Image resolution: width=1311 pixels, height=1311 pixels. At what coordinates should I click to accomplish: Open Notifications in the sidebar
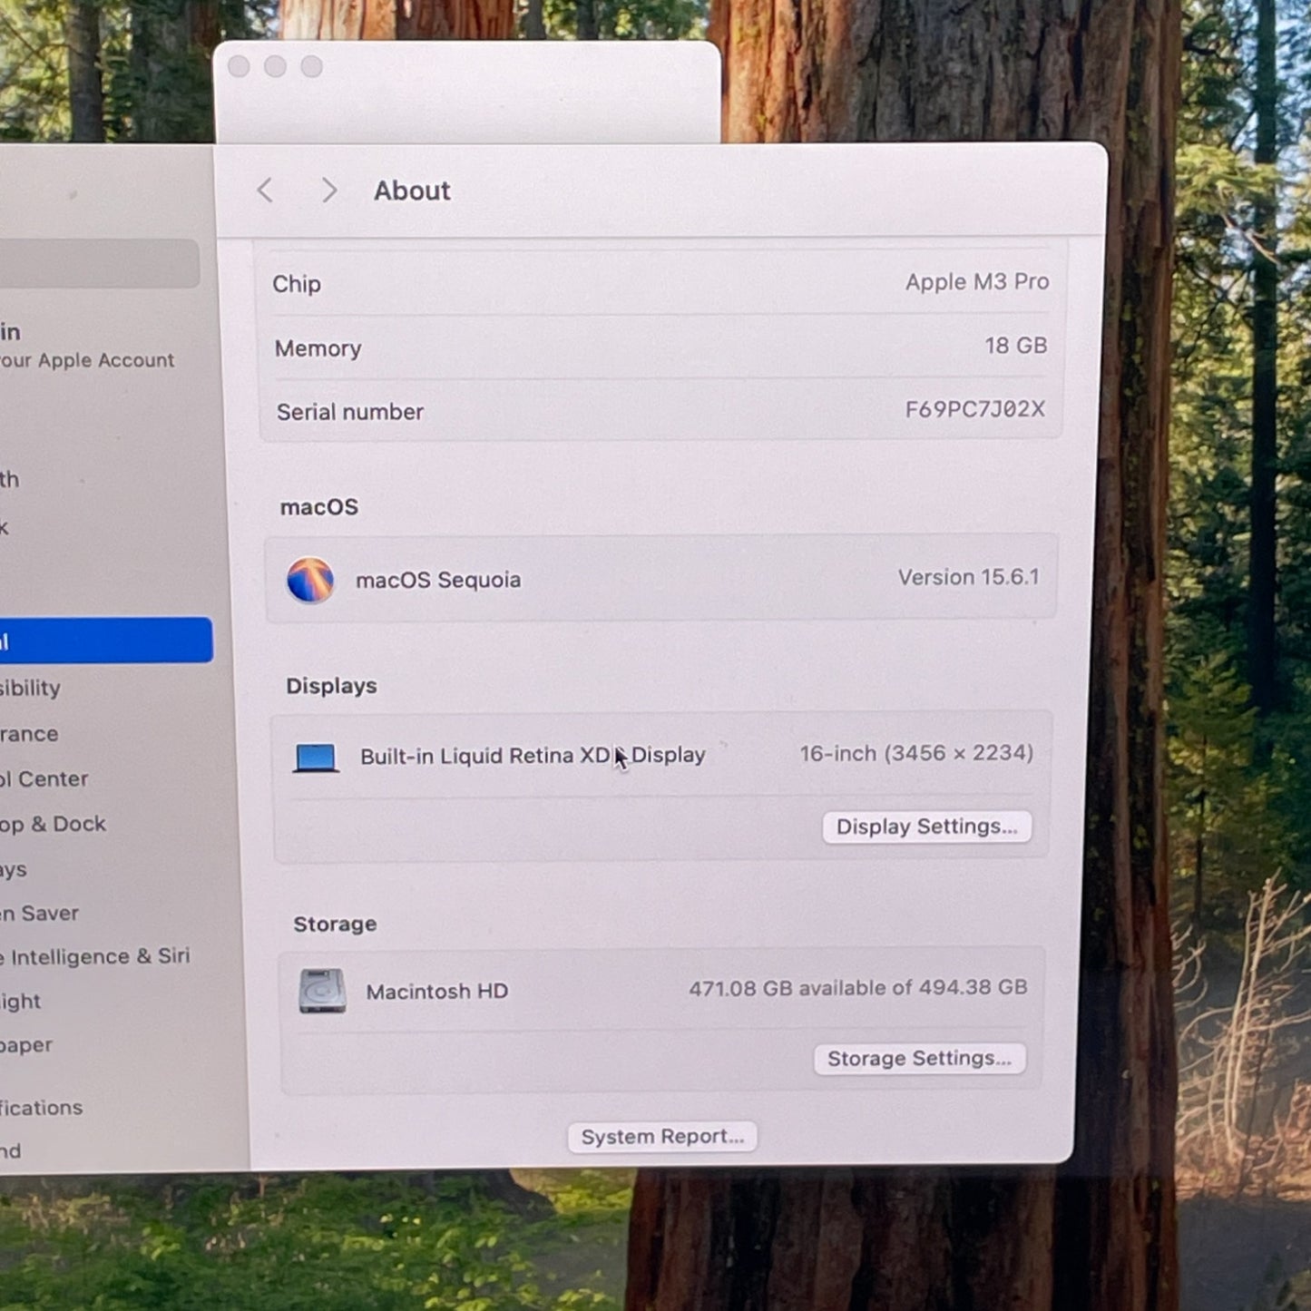coord(42,1108)
